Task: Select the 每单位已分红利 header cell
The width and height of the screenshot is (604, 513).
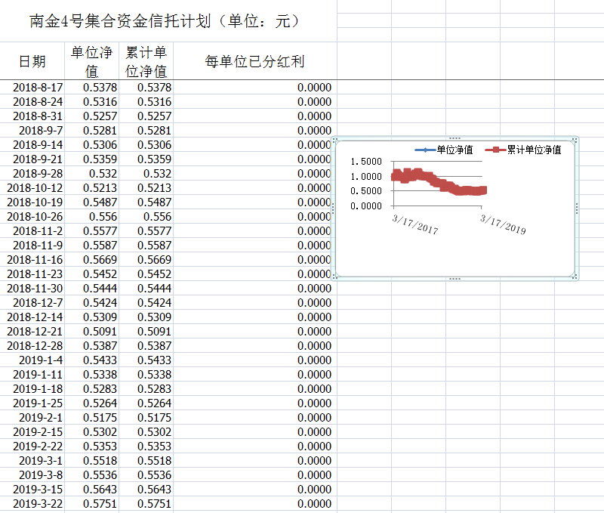Action: coord(254,61)
